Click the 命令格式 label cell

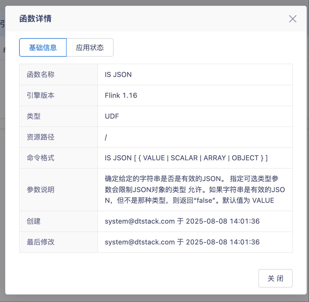[x=41, y=158]
